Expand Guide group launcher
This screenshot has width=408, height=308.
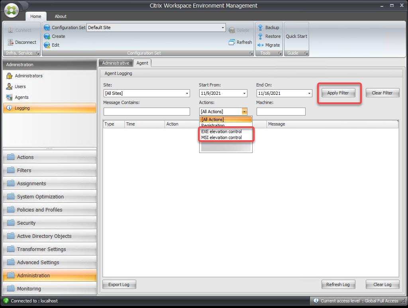(x=306, y=53)
